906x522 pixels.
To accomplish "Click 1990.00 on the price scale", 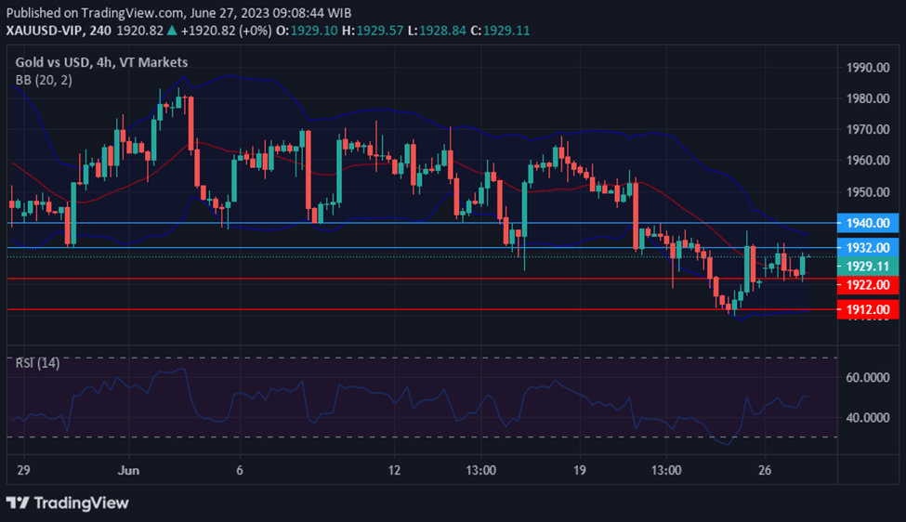I will [x=868, y=68].
